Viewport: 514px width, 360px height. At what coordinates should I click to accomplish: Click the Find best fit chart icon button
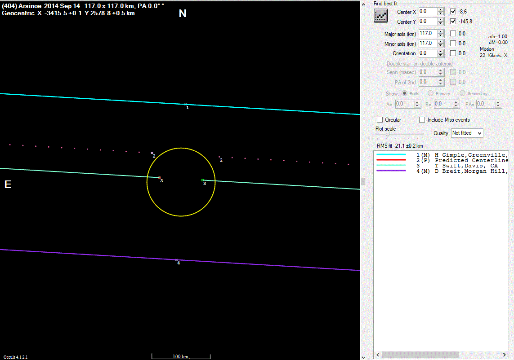tap(380, 16)
